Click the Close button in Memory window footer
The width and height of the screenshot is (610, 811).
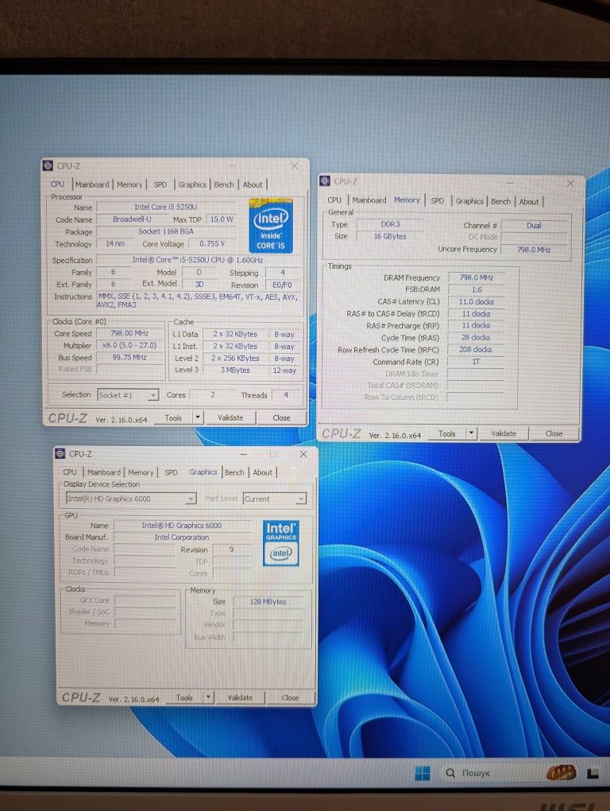point(554,433)
